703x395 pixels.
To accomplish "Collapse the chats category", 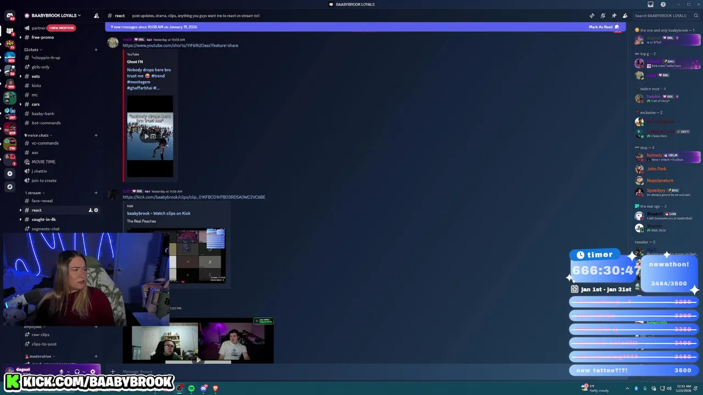I will (33, 50).
